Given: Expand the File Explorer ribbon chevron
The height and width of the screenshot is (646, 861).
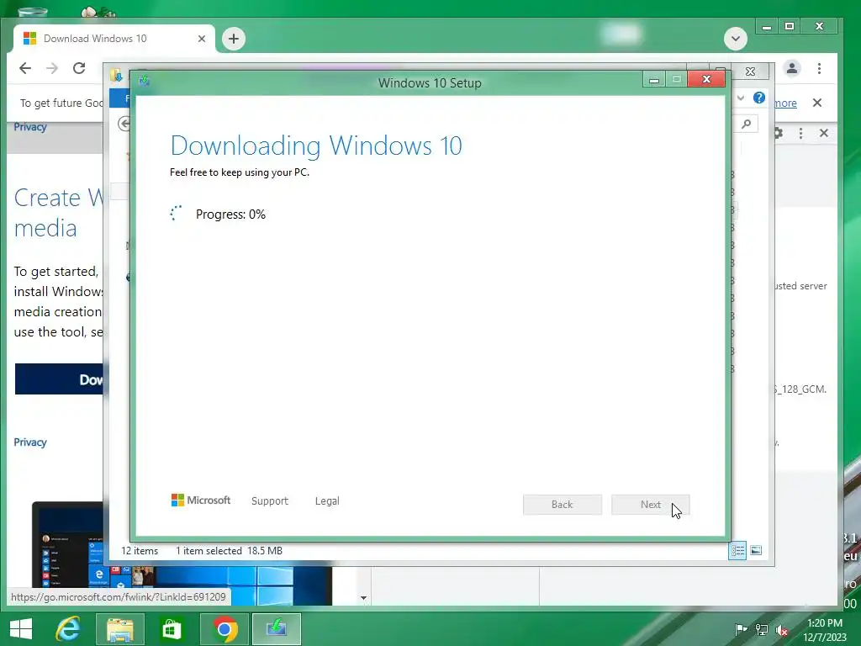Looking at the screenshot, I should tap(741, 98).
